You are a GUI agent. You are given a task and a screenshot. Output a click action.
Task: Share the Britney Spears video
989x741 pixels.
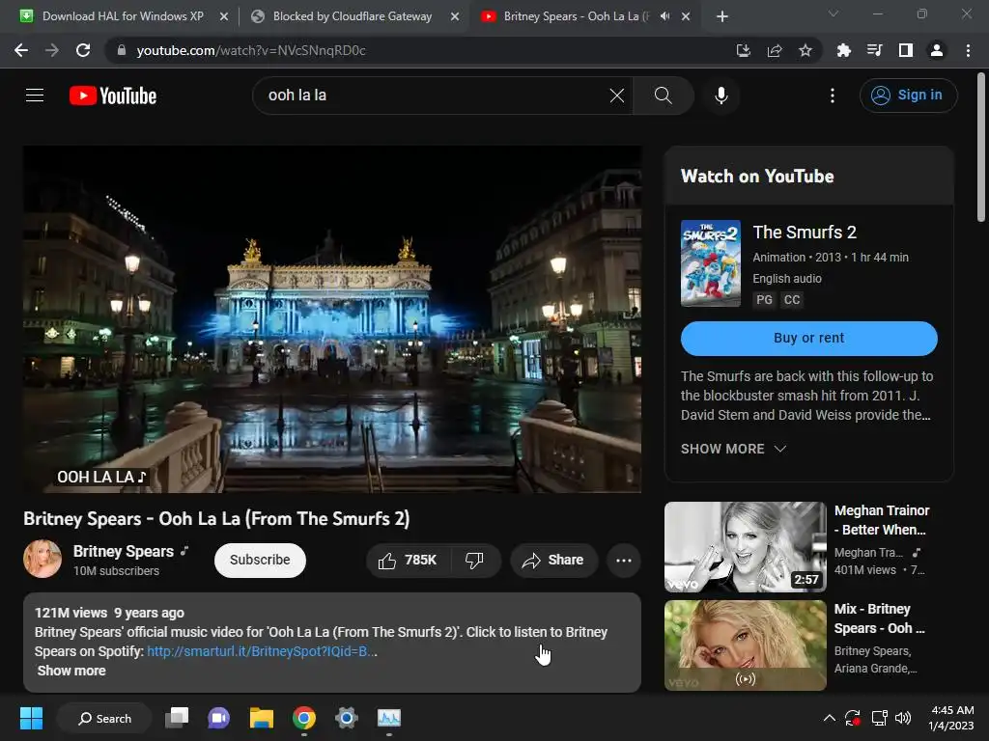(x=553, y=560)
